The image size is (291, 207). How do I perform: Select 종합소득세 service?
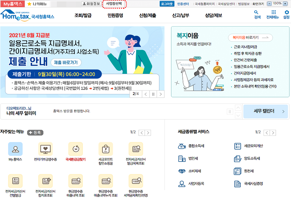click(x=191, y=146)
